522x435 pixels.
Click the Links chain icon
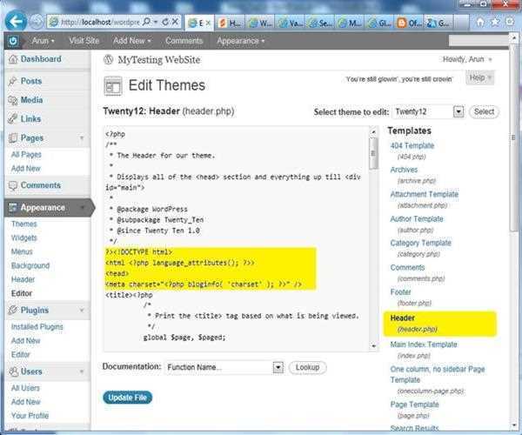(11, 119)
